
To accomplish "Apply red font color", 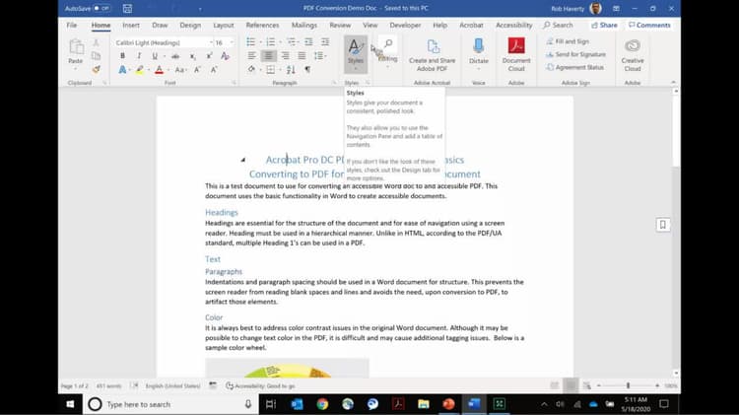I will click(159, 70).
